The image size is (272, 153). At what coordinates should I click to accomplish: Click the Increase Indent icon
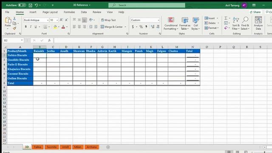(x=96, y=27)
